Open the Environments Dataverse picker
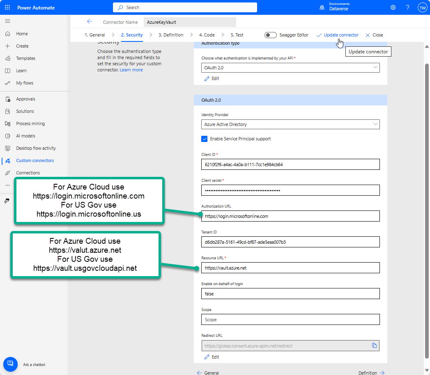 click(x=335, y=7)
